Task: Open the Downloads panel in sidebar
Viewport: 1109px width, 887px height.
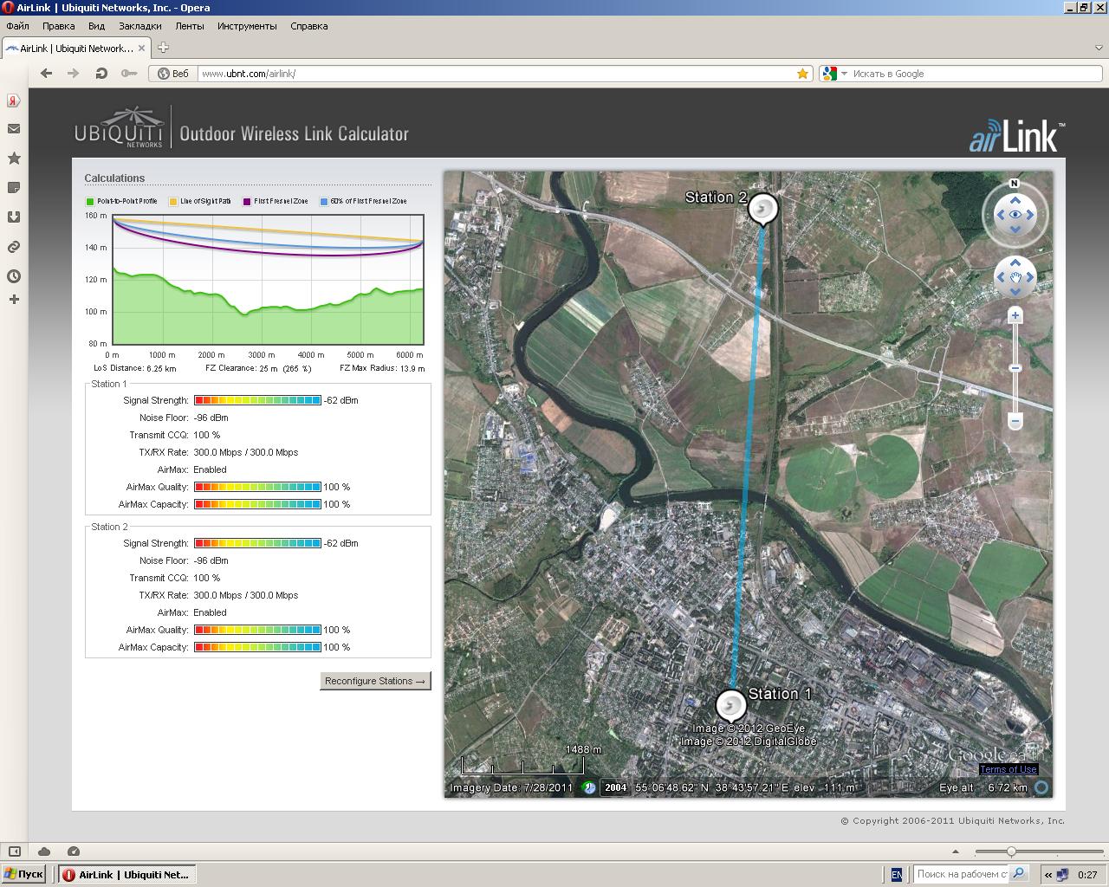Action: tap(14, 217)
